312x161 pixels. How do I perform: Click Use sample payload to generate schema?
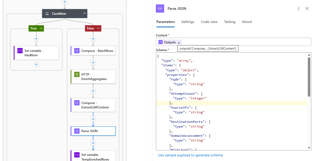pyautogui.click(x=190, y=155)
